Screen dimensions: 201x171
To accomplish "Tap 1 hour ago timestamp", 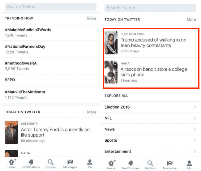I will (129, 80).
